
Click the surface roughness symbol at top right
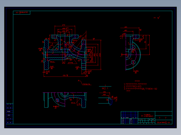pyautogui.click(x=159, y=18)
